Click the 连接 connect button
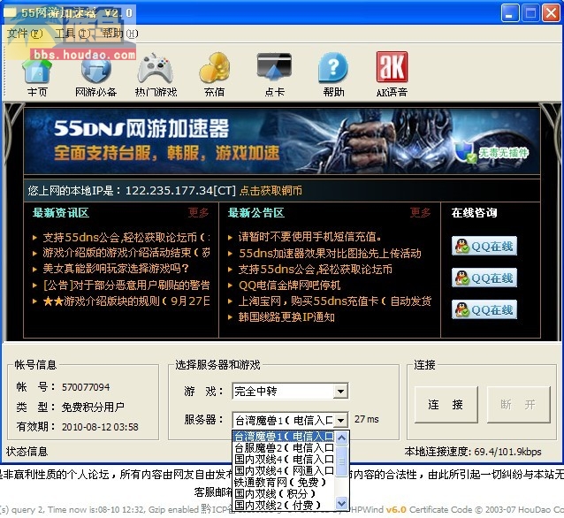Screen dimensions: 564x518 point(446,405)
